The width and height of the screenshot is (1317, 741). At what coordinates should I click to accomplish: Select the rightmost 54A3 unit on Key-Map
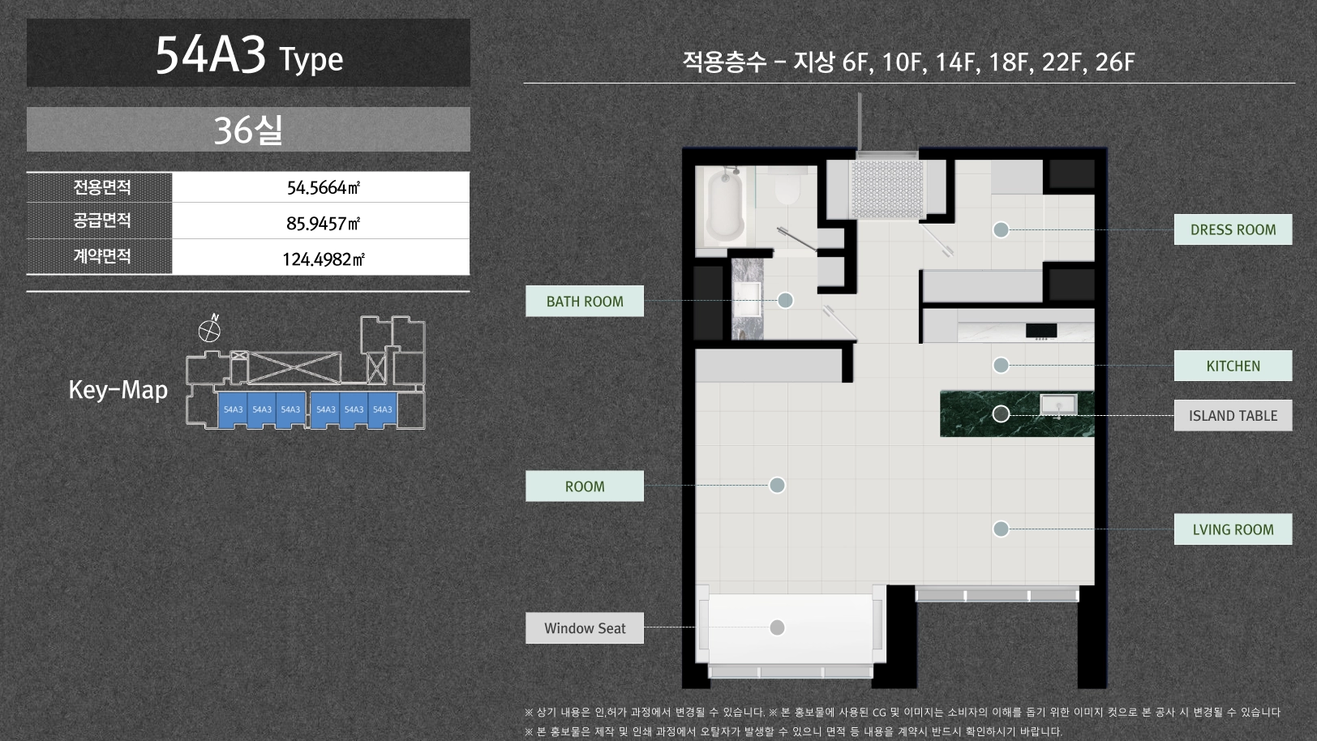(x=382, y=410)
